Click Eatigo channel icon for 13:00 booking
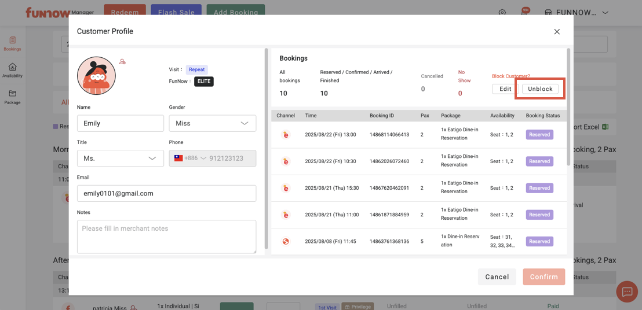This screenshot has width=642, height=310. pyautogui.click(x=286, y=135)
